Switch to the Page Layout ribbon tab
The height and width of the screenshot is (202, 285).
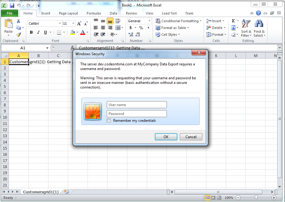(68, 13)
